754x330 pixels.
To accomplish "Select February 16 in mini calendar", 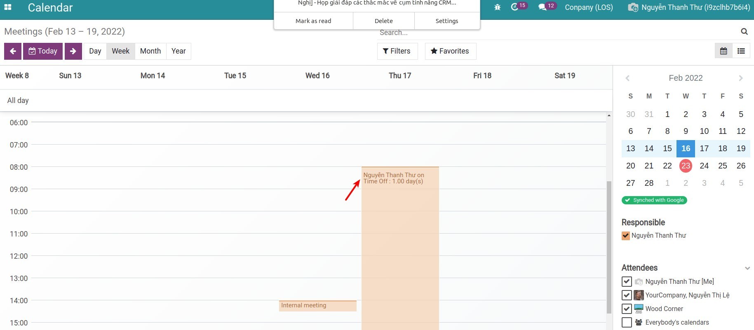I will [686, 148].
